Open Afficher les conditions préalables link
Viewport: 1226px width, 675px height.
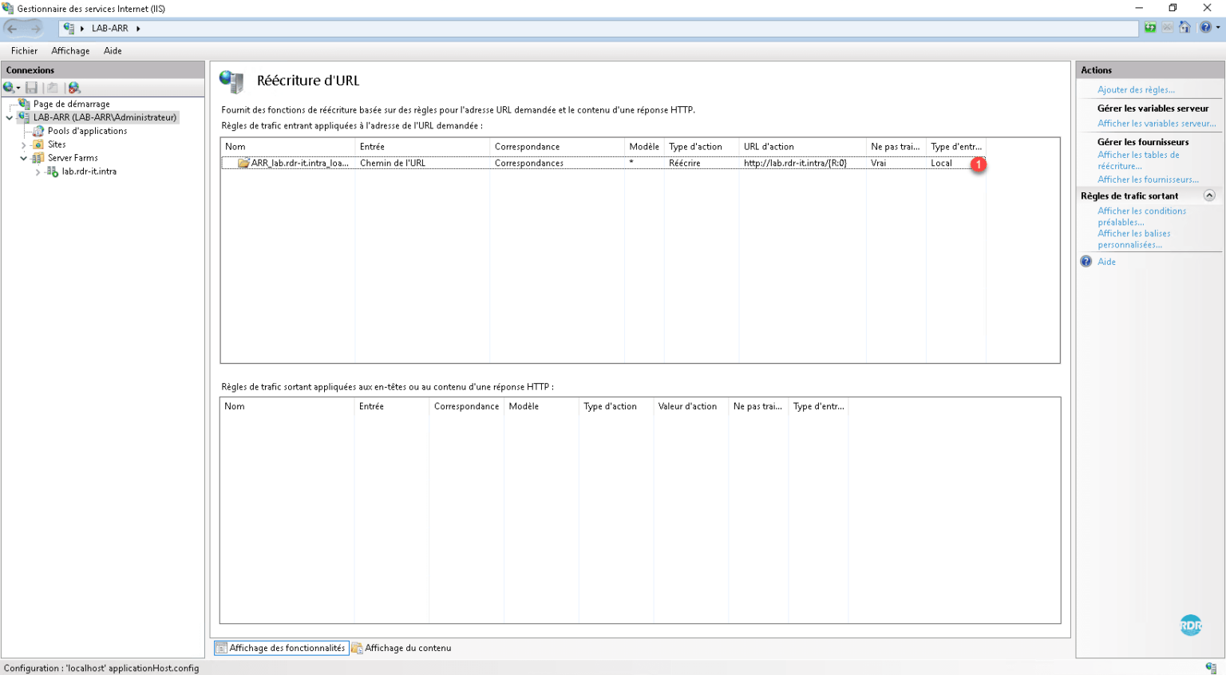[1141, 216]
